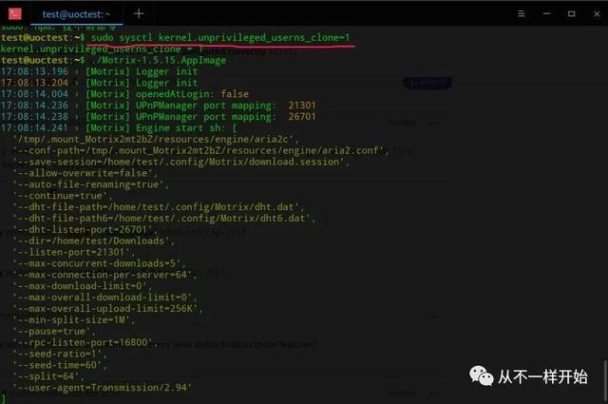Click the --dht-listen-port=26701 line

click(85, 229)
